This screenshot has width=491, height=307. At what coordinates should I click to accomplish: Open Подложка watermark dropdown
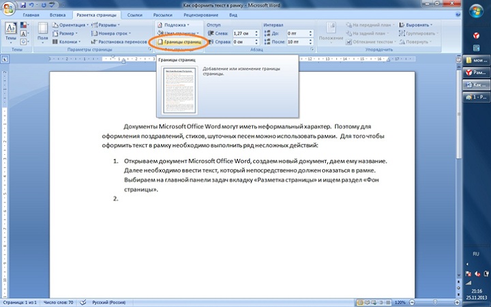point(173,25)
